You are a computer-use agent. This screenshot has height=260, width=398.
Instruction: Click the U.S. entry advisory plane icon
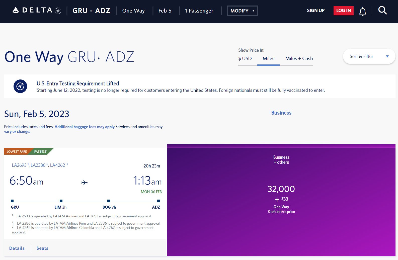[x=20, y=86]
